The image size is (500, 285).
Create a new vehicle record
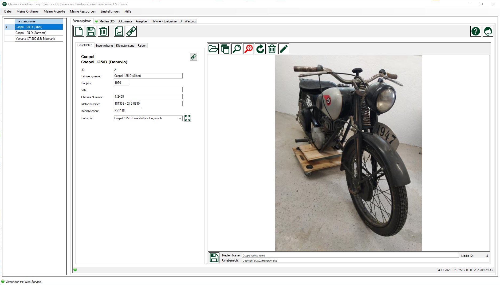tap(79, 31)
